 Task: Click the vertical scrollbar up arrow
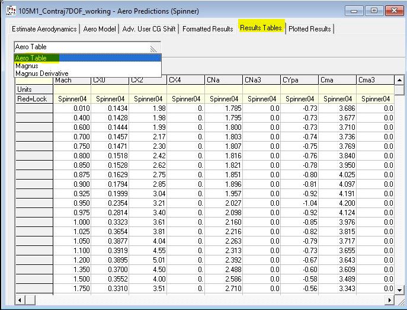coord(400,80)
